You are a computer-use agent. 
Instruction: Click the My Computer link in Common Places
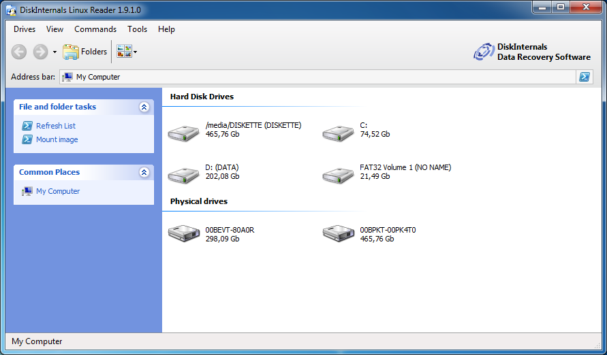coord(58,191)
